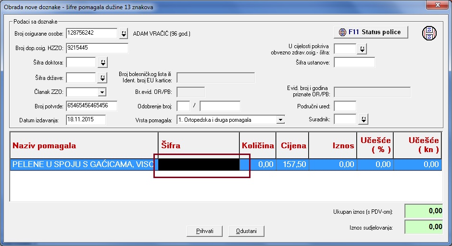Click the Ukupan iznos (s PDV-om) value box
Image resolution: width=452 pixels, height=246 pixels.
tap(424, 211)
